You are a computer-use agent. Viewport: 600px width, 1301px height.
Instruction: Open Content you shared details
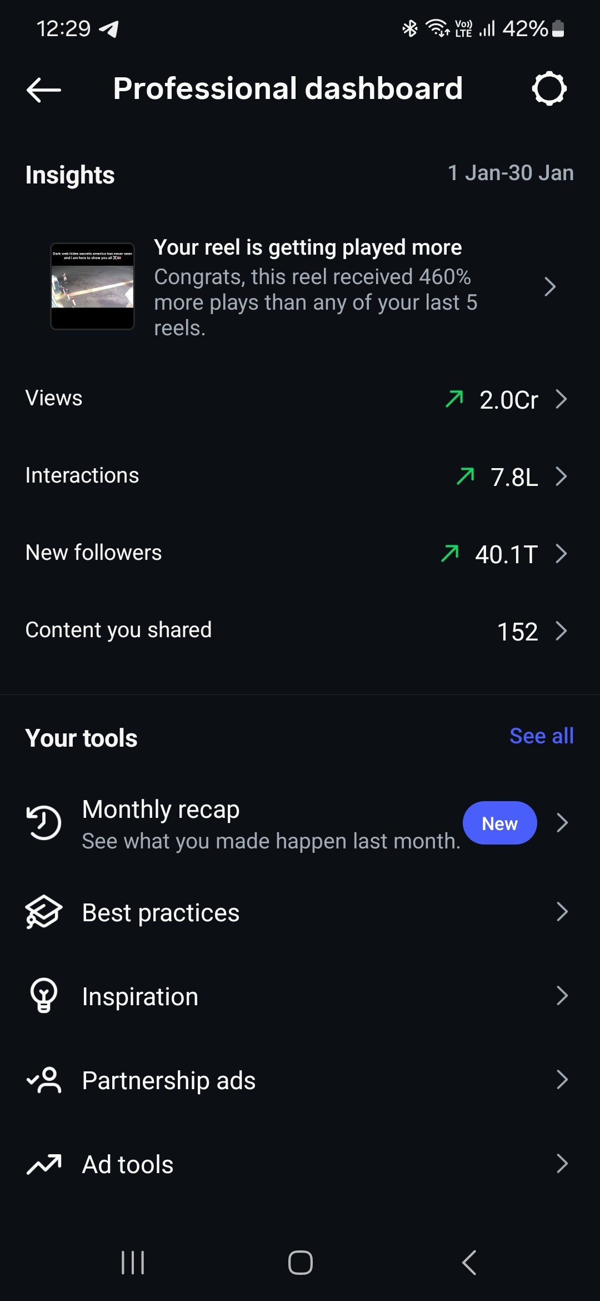pos(562,631)
